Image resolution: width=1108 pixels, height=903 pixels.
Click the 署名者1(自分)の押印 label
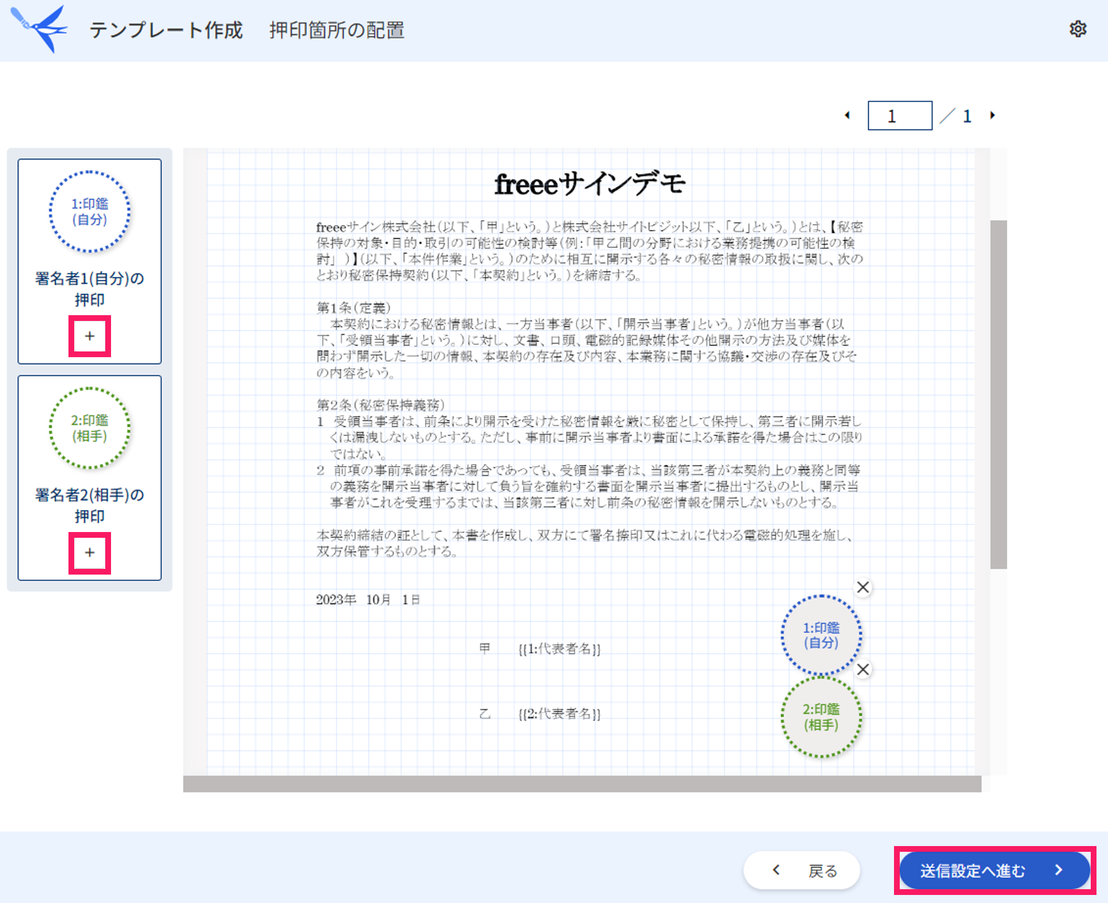90,289
